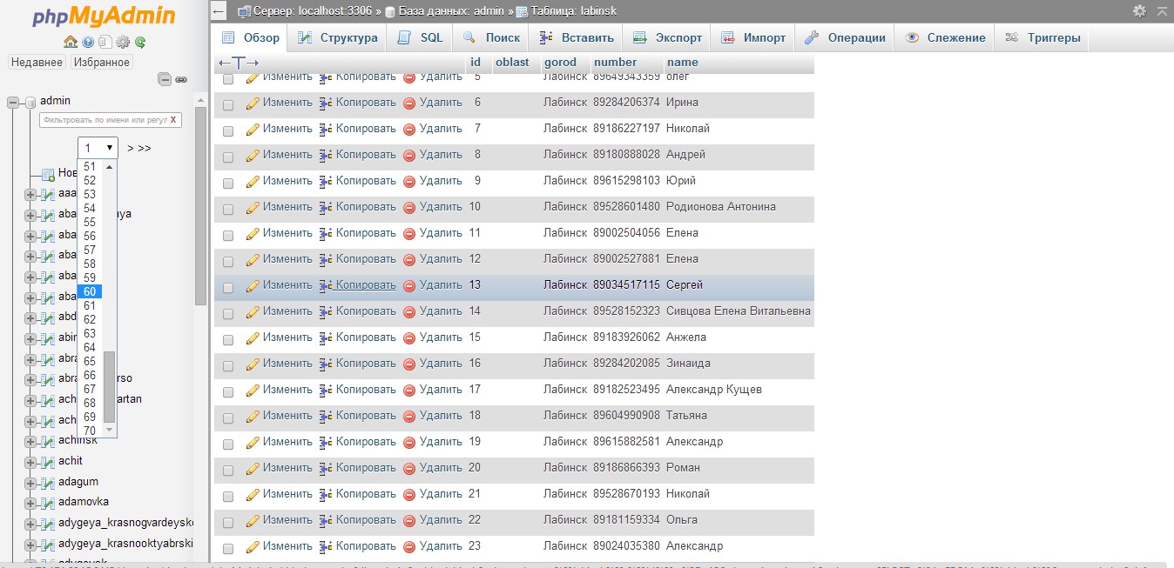Screen dimensions: 1174x568
Task: Click red delete icon for row 20 Роман
Action: [409, 468]
